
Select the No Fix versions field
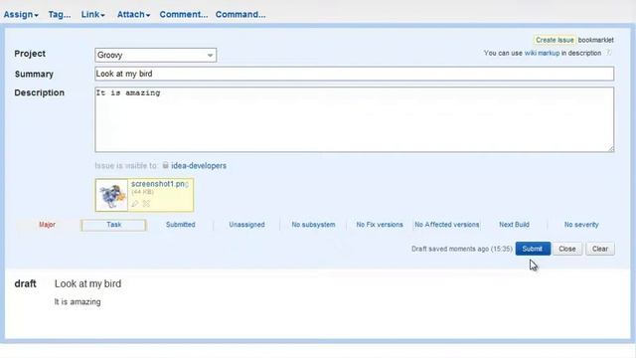pyautogui.click(x=380, y=225)
